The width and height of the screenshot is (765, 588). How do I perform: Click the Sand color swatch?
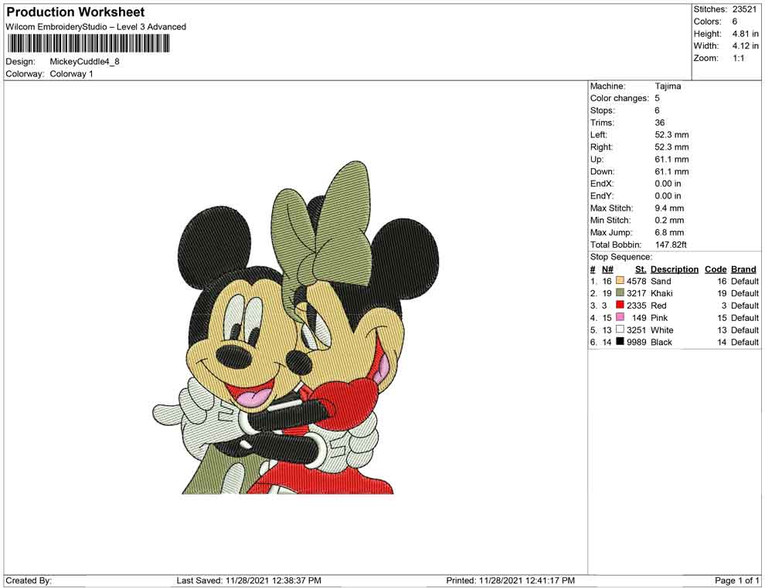tap(620, 281)
